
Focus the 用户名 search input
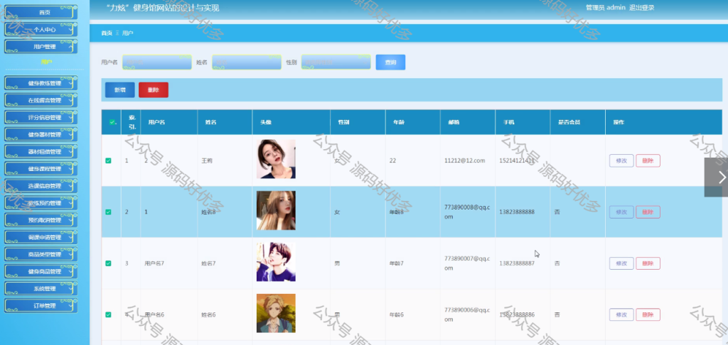(x=157, y=62)
